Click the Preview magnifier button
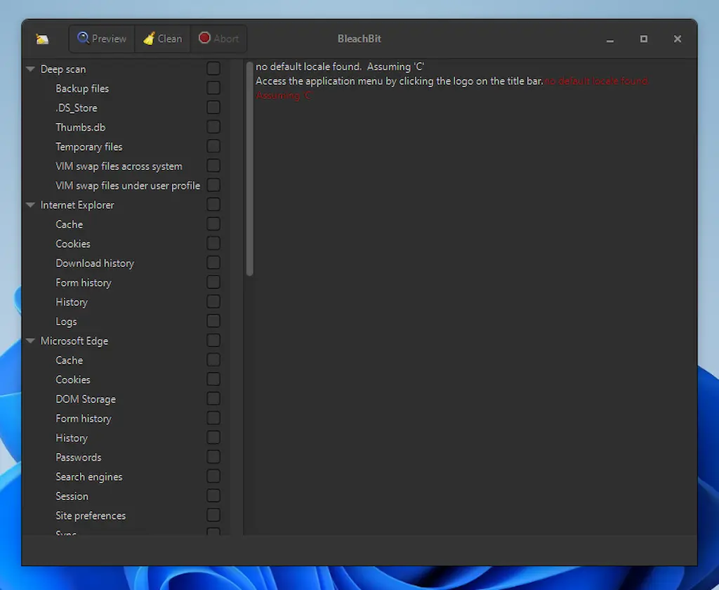Image resolution: width=719 pixels, height=590 pixels. [102, 39]
